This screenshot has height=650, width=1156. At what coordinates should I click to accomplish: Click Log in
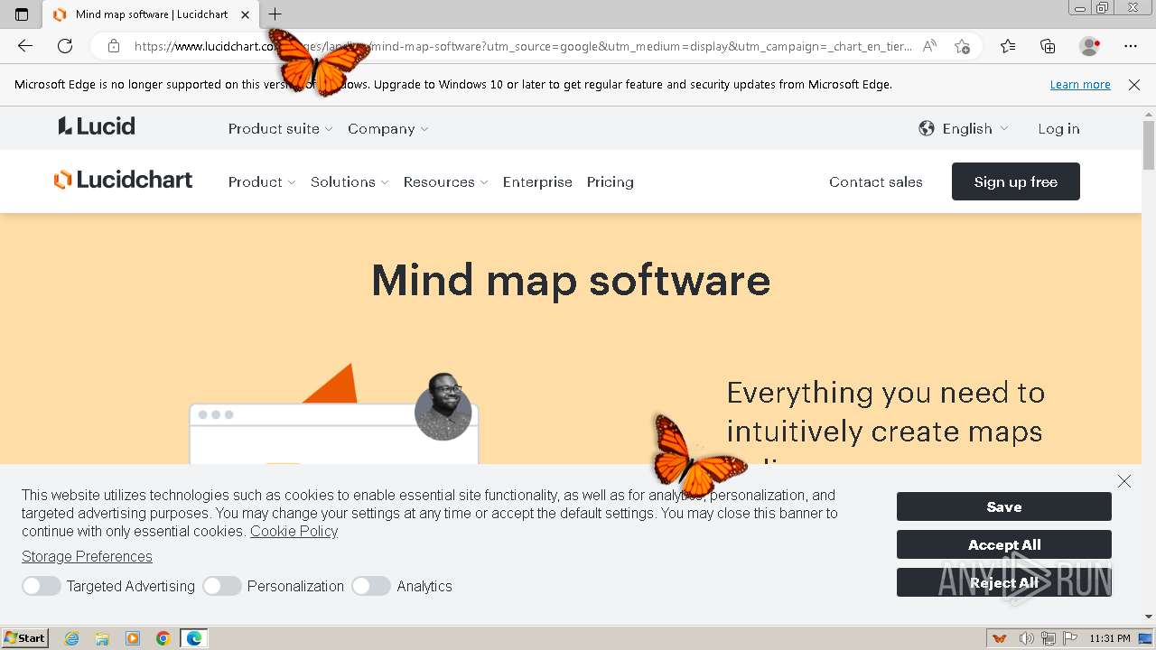[x=1058, y=129]
